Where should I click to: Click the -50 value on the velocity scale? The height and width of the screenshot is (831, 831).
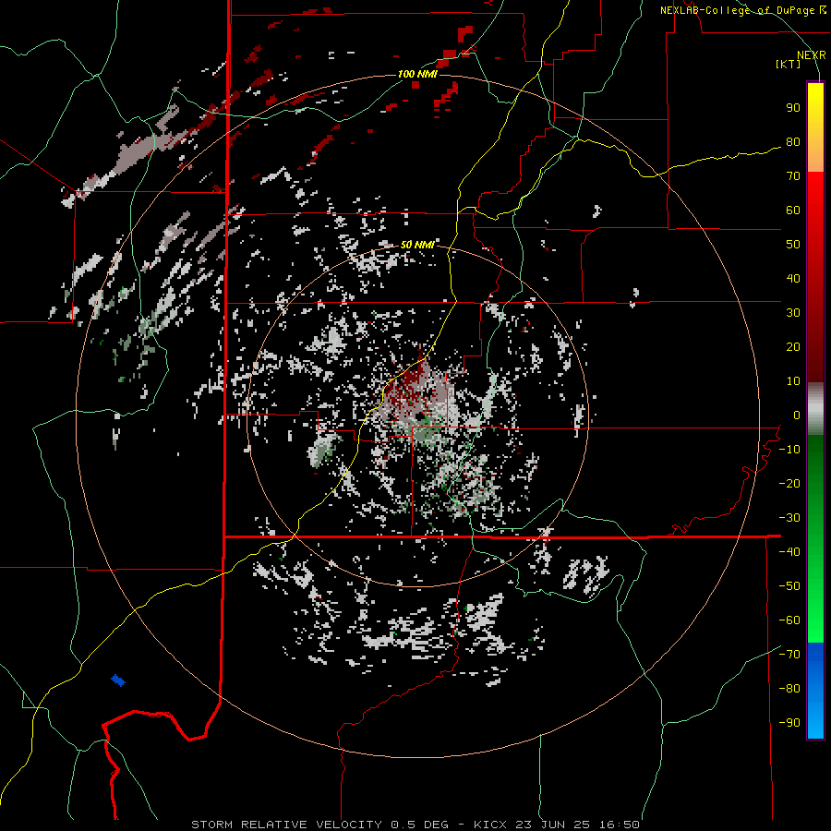pyautogui.click(x=789, y=585)
